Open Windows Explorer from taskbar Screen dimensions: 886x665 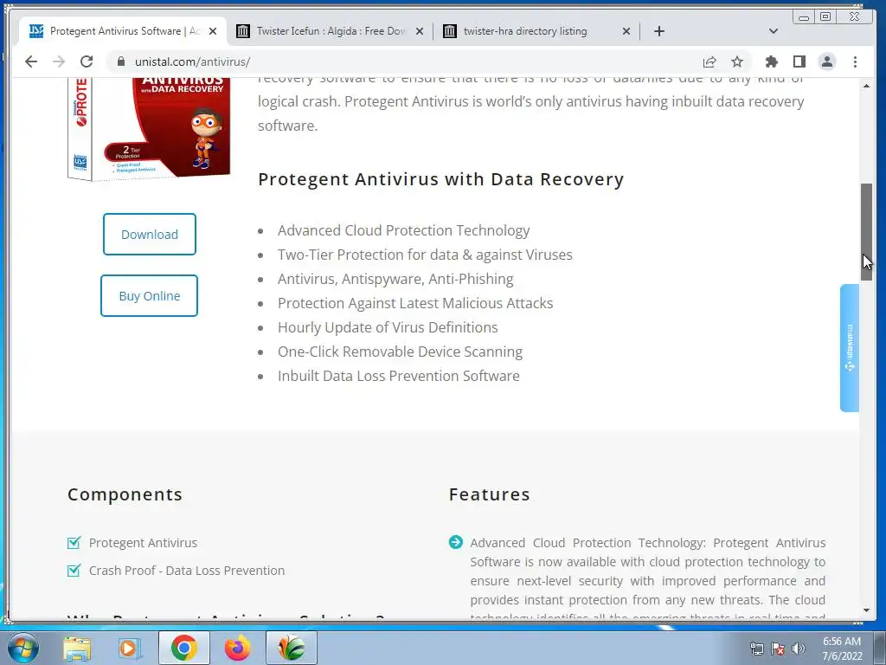click(77, 649)
